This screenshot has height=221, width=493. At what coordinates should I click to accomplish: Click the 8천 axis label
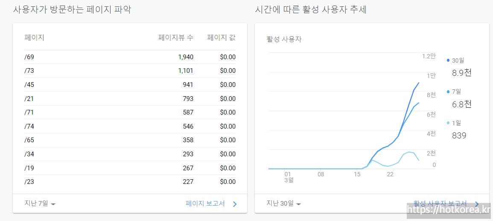431,95
